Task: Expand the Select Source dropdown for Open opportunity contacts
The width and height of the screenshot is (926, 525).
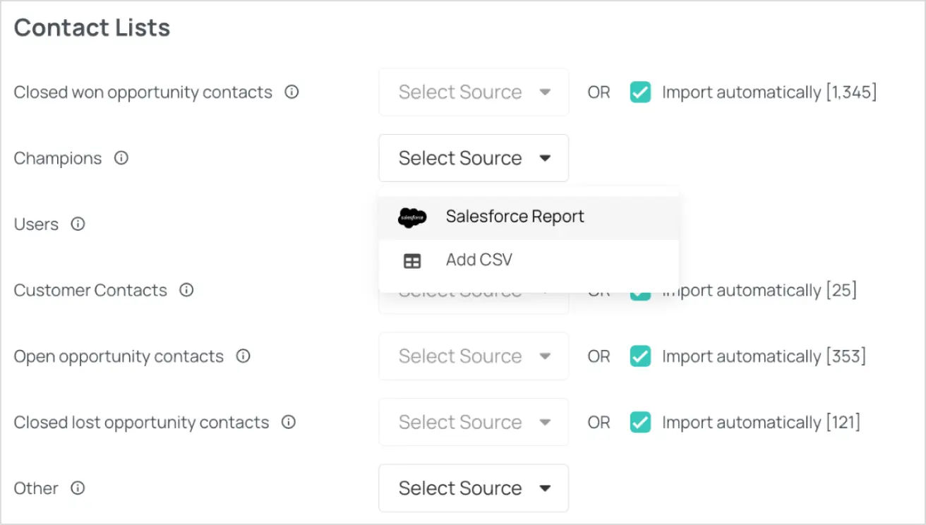Action: [x=473, y=356]
